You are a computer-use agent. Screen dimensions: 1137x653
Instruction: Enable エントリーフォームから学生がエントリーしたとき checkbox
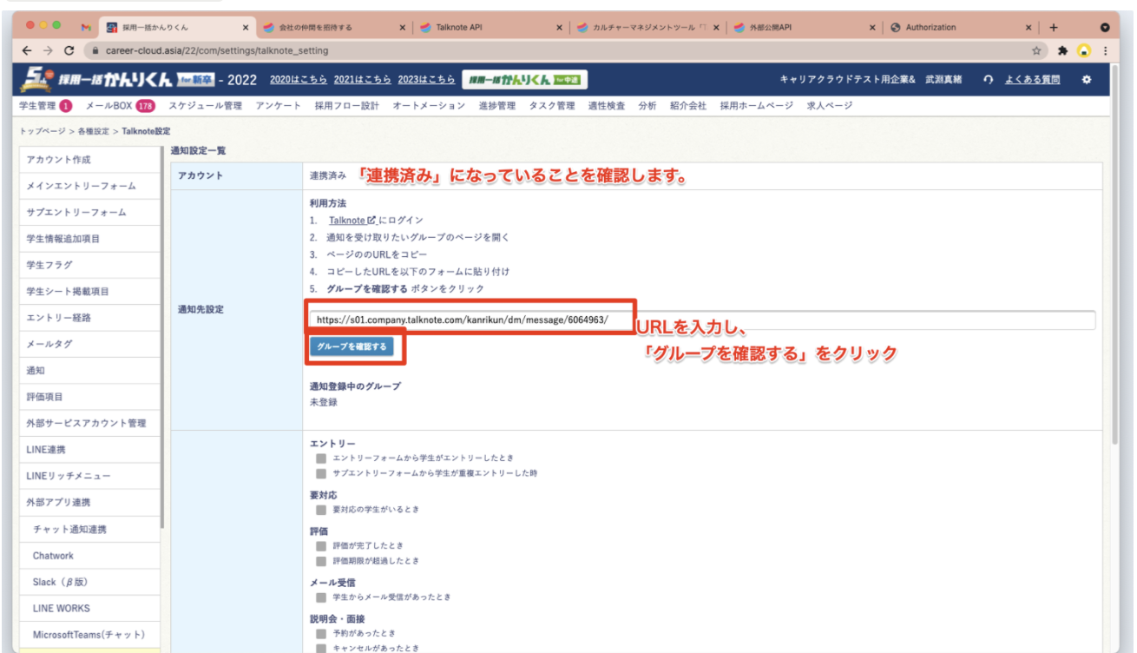pos(321,458)
